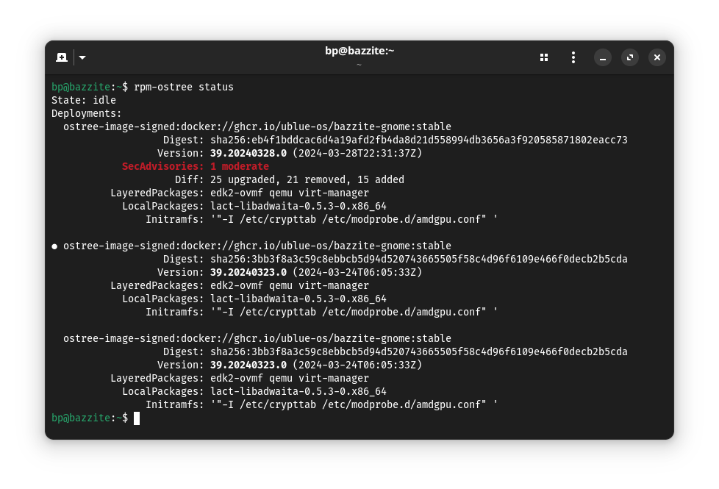Click timestamp 2024-03-28T22:31:37Z
The height and width of the screenshot is (489, 719).
pyautogui.click(x=357, y=153)
